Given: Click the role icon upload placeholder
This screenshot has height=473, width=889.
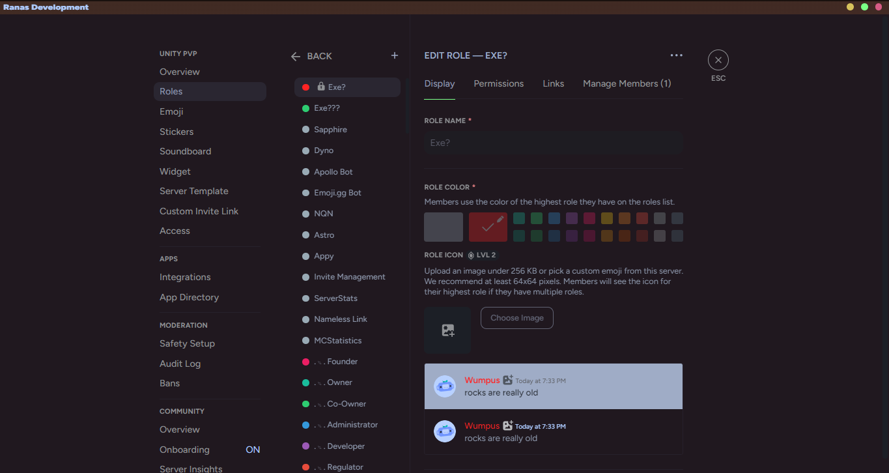Looking at the screenshot, I should point(447,330).
